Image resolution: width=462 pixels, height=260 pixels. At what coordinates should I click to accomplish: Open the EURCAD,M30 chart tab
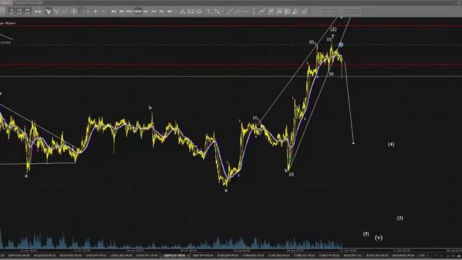point(279,255)
